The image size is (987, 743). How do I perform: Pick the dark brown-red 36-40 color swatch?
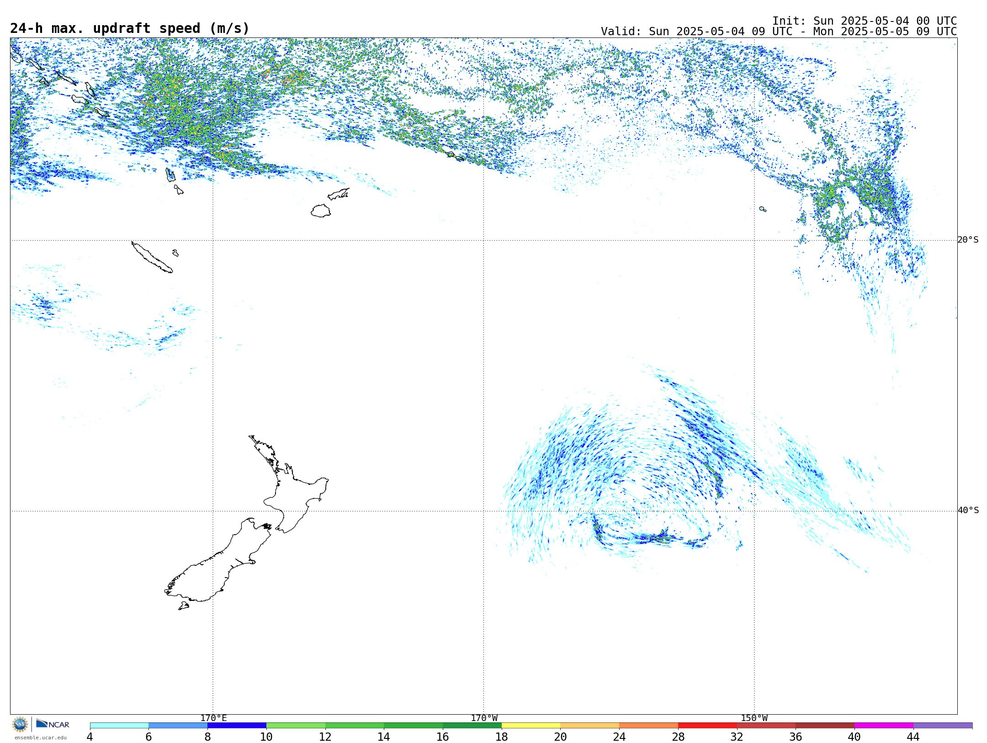[x=825, y=726]
